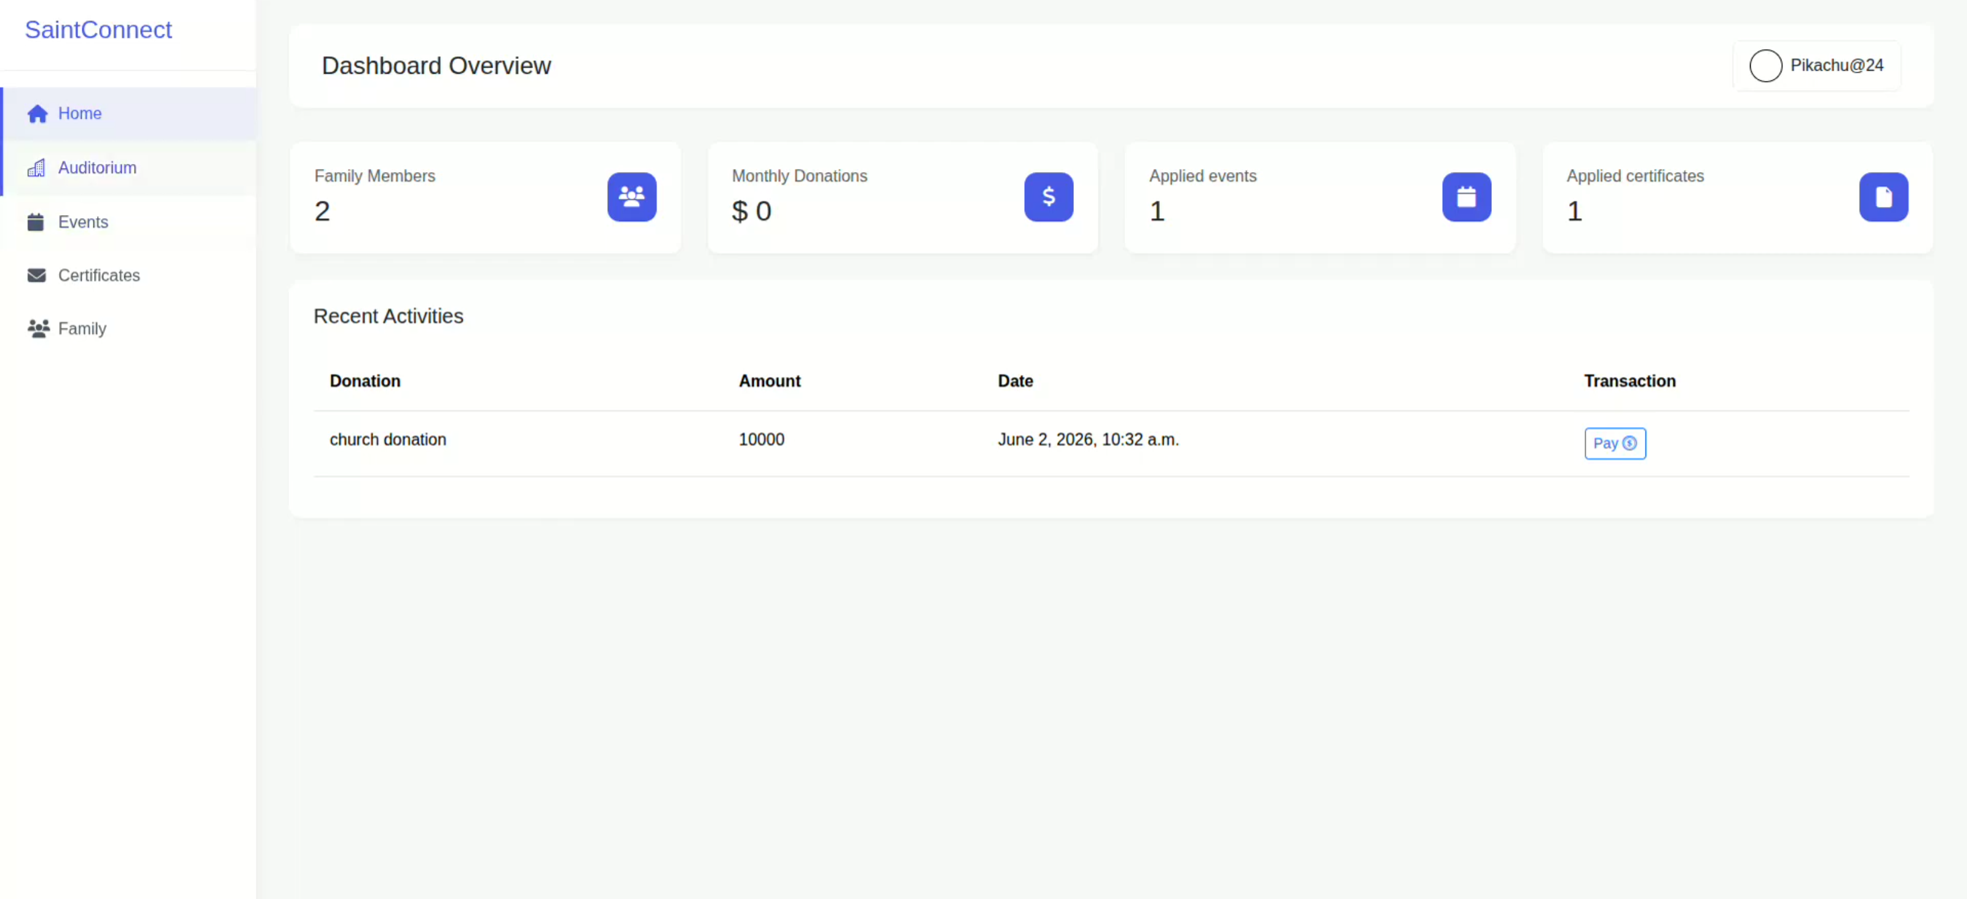Open the Pikachu@24 profile menu
Image resolution: width=1967 pixels, height=899 pixels.
[1816, 66]
